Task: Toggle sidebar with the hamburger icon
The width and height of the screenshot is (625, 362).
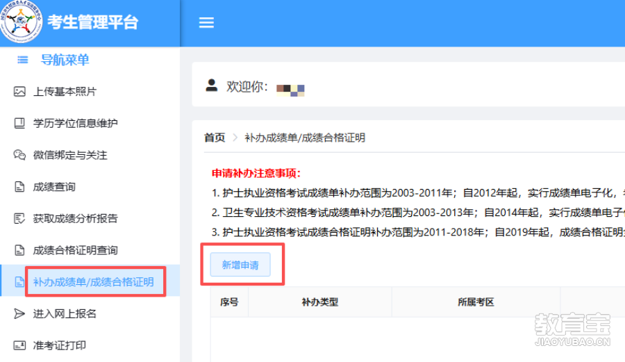Action: [206, 22]
